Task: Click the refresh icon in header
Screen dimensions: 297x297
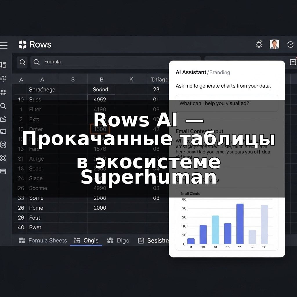Action: pyautogui.click(x=290, y=44)
